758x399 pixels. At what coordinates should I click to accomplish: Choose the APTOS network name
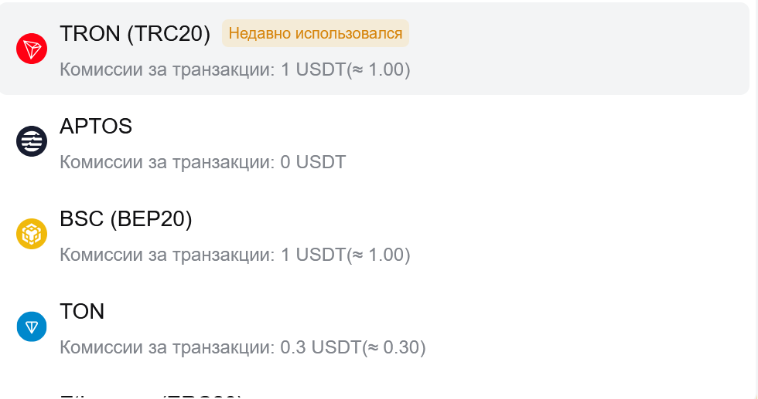point(96,127)
